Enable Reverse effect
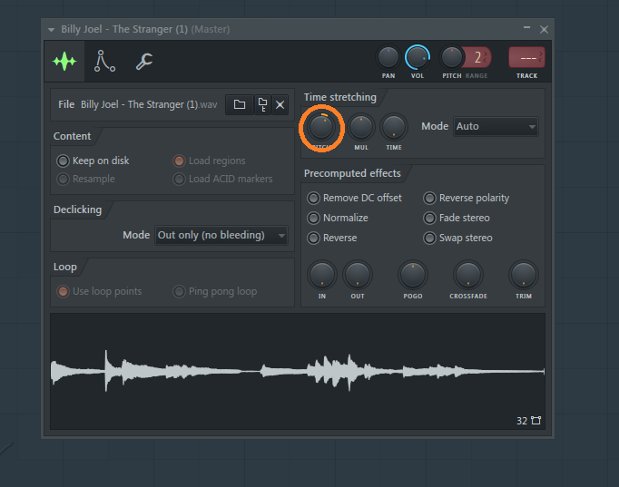Image resolution: width=619 pixels, height=487 pixels. pyautogui.click(x=332, y=239)
